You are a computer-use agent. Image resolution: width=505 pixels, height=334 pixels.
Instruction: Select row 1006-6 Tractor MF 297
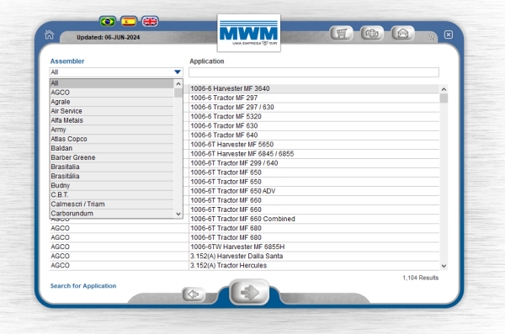[x=314, y=98]
